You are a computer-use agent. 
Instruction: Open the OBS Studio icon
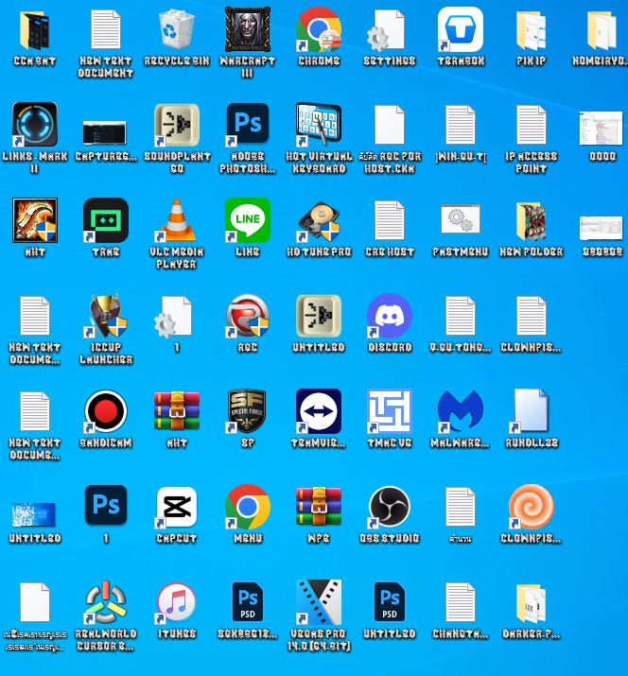[390, 508]
